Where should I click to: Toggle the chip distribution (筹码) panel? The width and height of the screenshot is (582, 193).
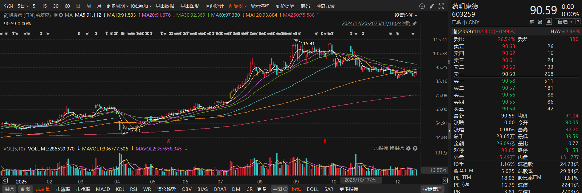click(x=305, y=6)
